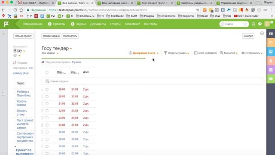Check the task row starting 28.03
This screenshot has height=155, width=275.
pyautogui.click(x=47, y=139)
